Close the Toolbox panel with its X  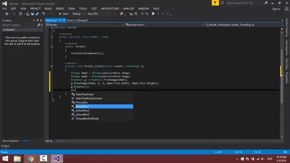click(x=41, y=20)
